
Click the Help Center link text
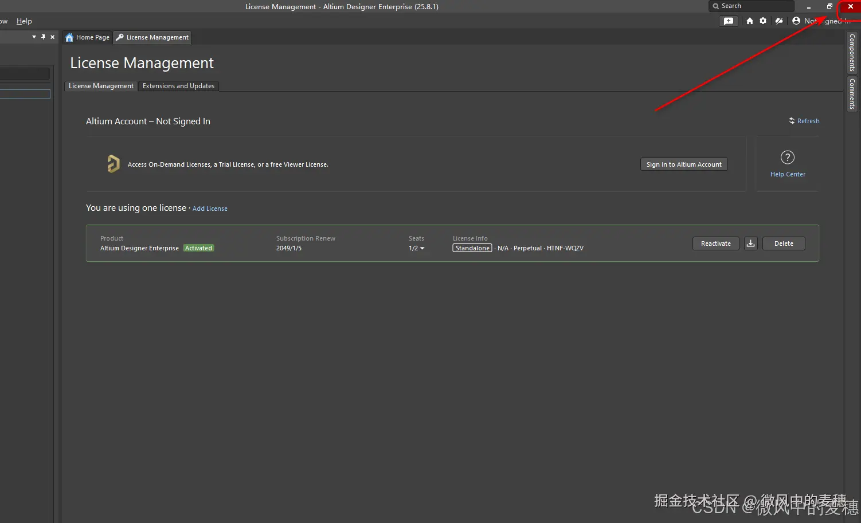pyautogui.click(x=788, y=174)
